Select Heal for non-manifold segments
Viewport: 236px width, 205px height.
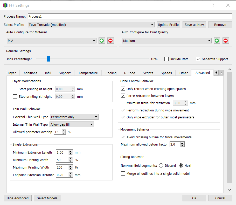click(x=181, y=165)
